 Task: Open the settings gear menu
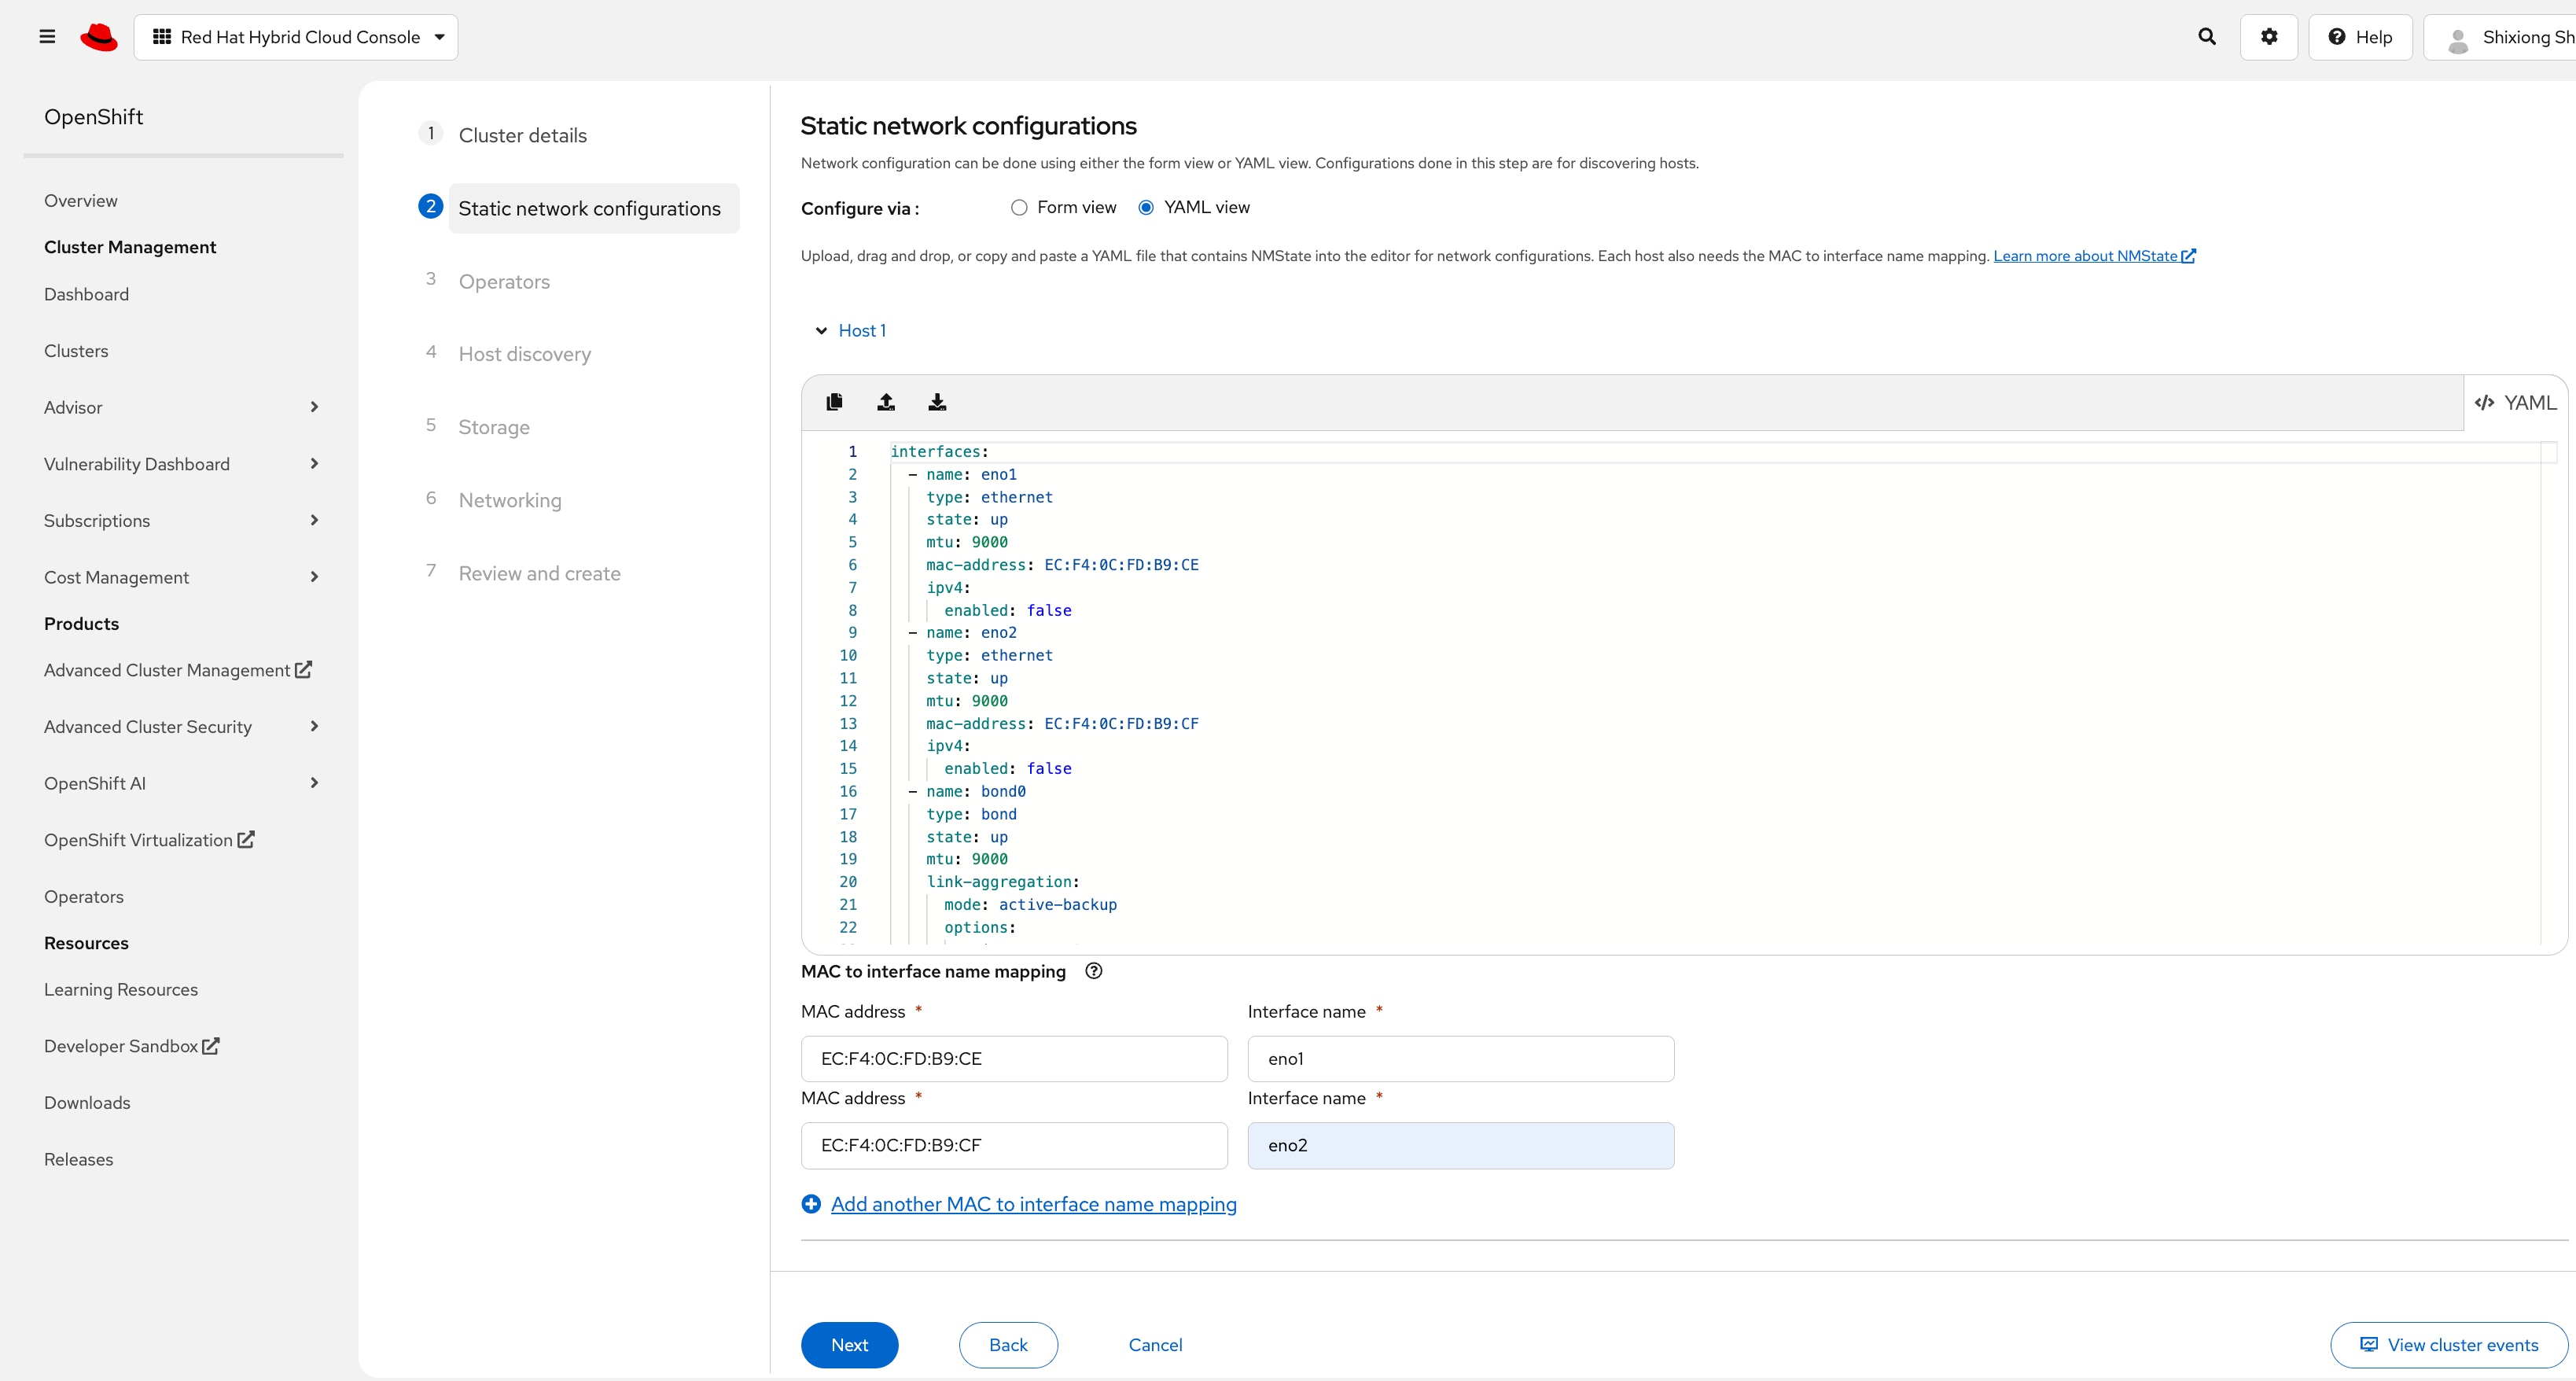click(2269, 37)
